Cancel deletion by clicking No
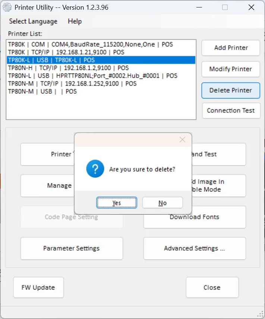265x319 pixels. pyautogui.click(x=163, y=203)
